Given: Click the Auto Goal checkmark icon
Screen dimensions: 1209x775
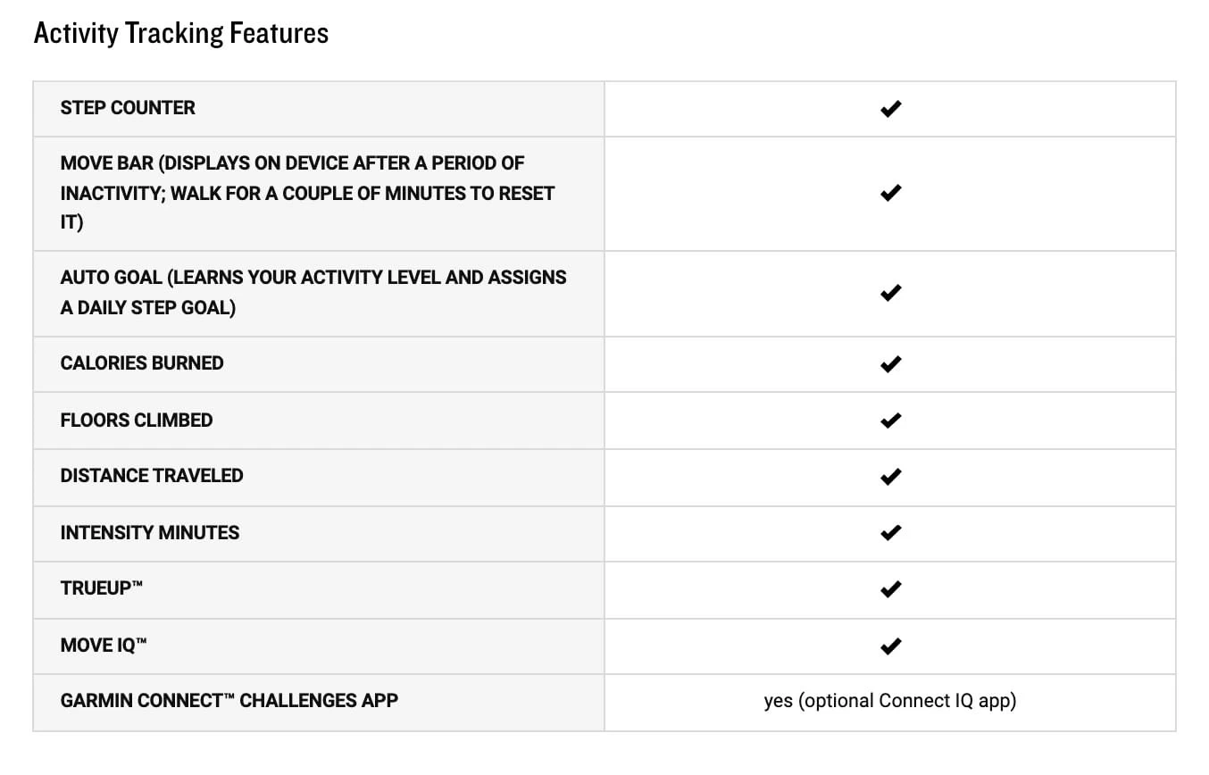Looking at the screenshot, I should (x=890, y=293).
